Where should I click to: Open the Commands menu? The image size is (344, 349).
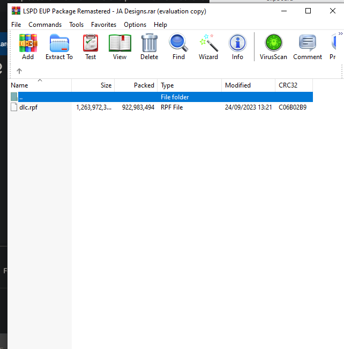pos(45,25)
